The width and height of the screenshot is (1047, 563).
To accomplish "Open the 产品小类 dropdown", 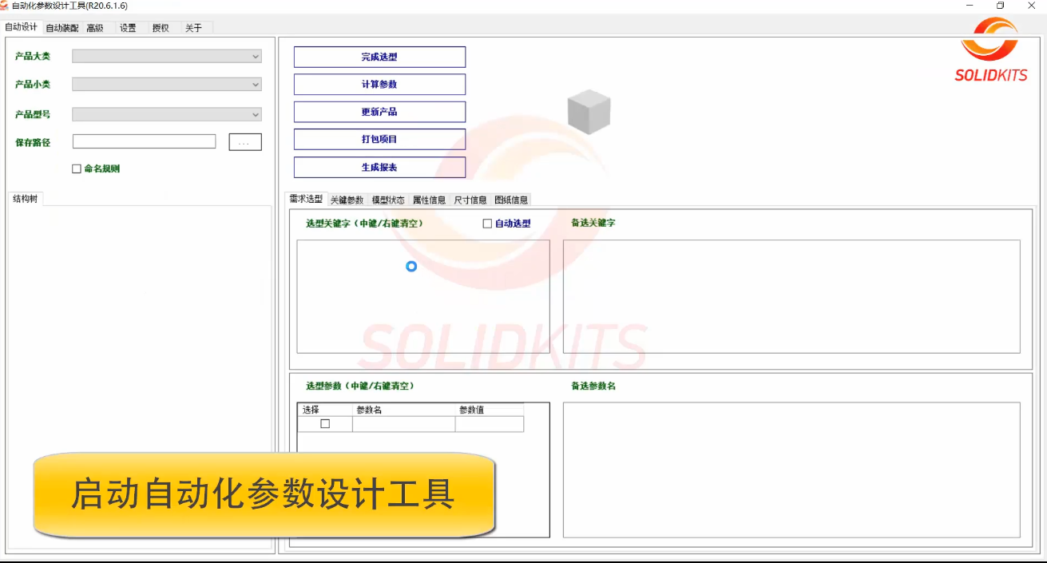I will coord(167,84).
